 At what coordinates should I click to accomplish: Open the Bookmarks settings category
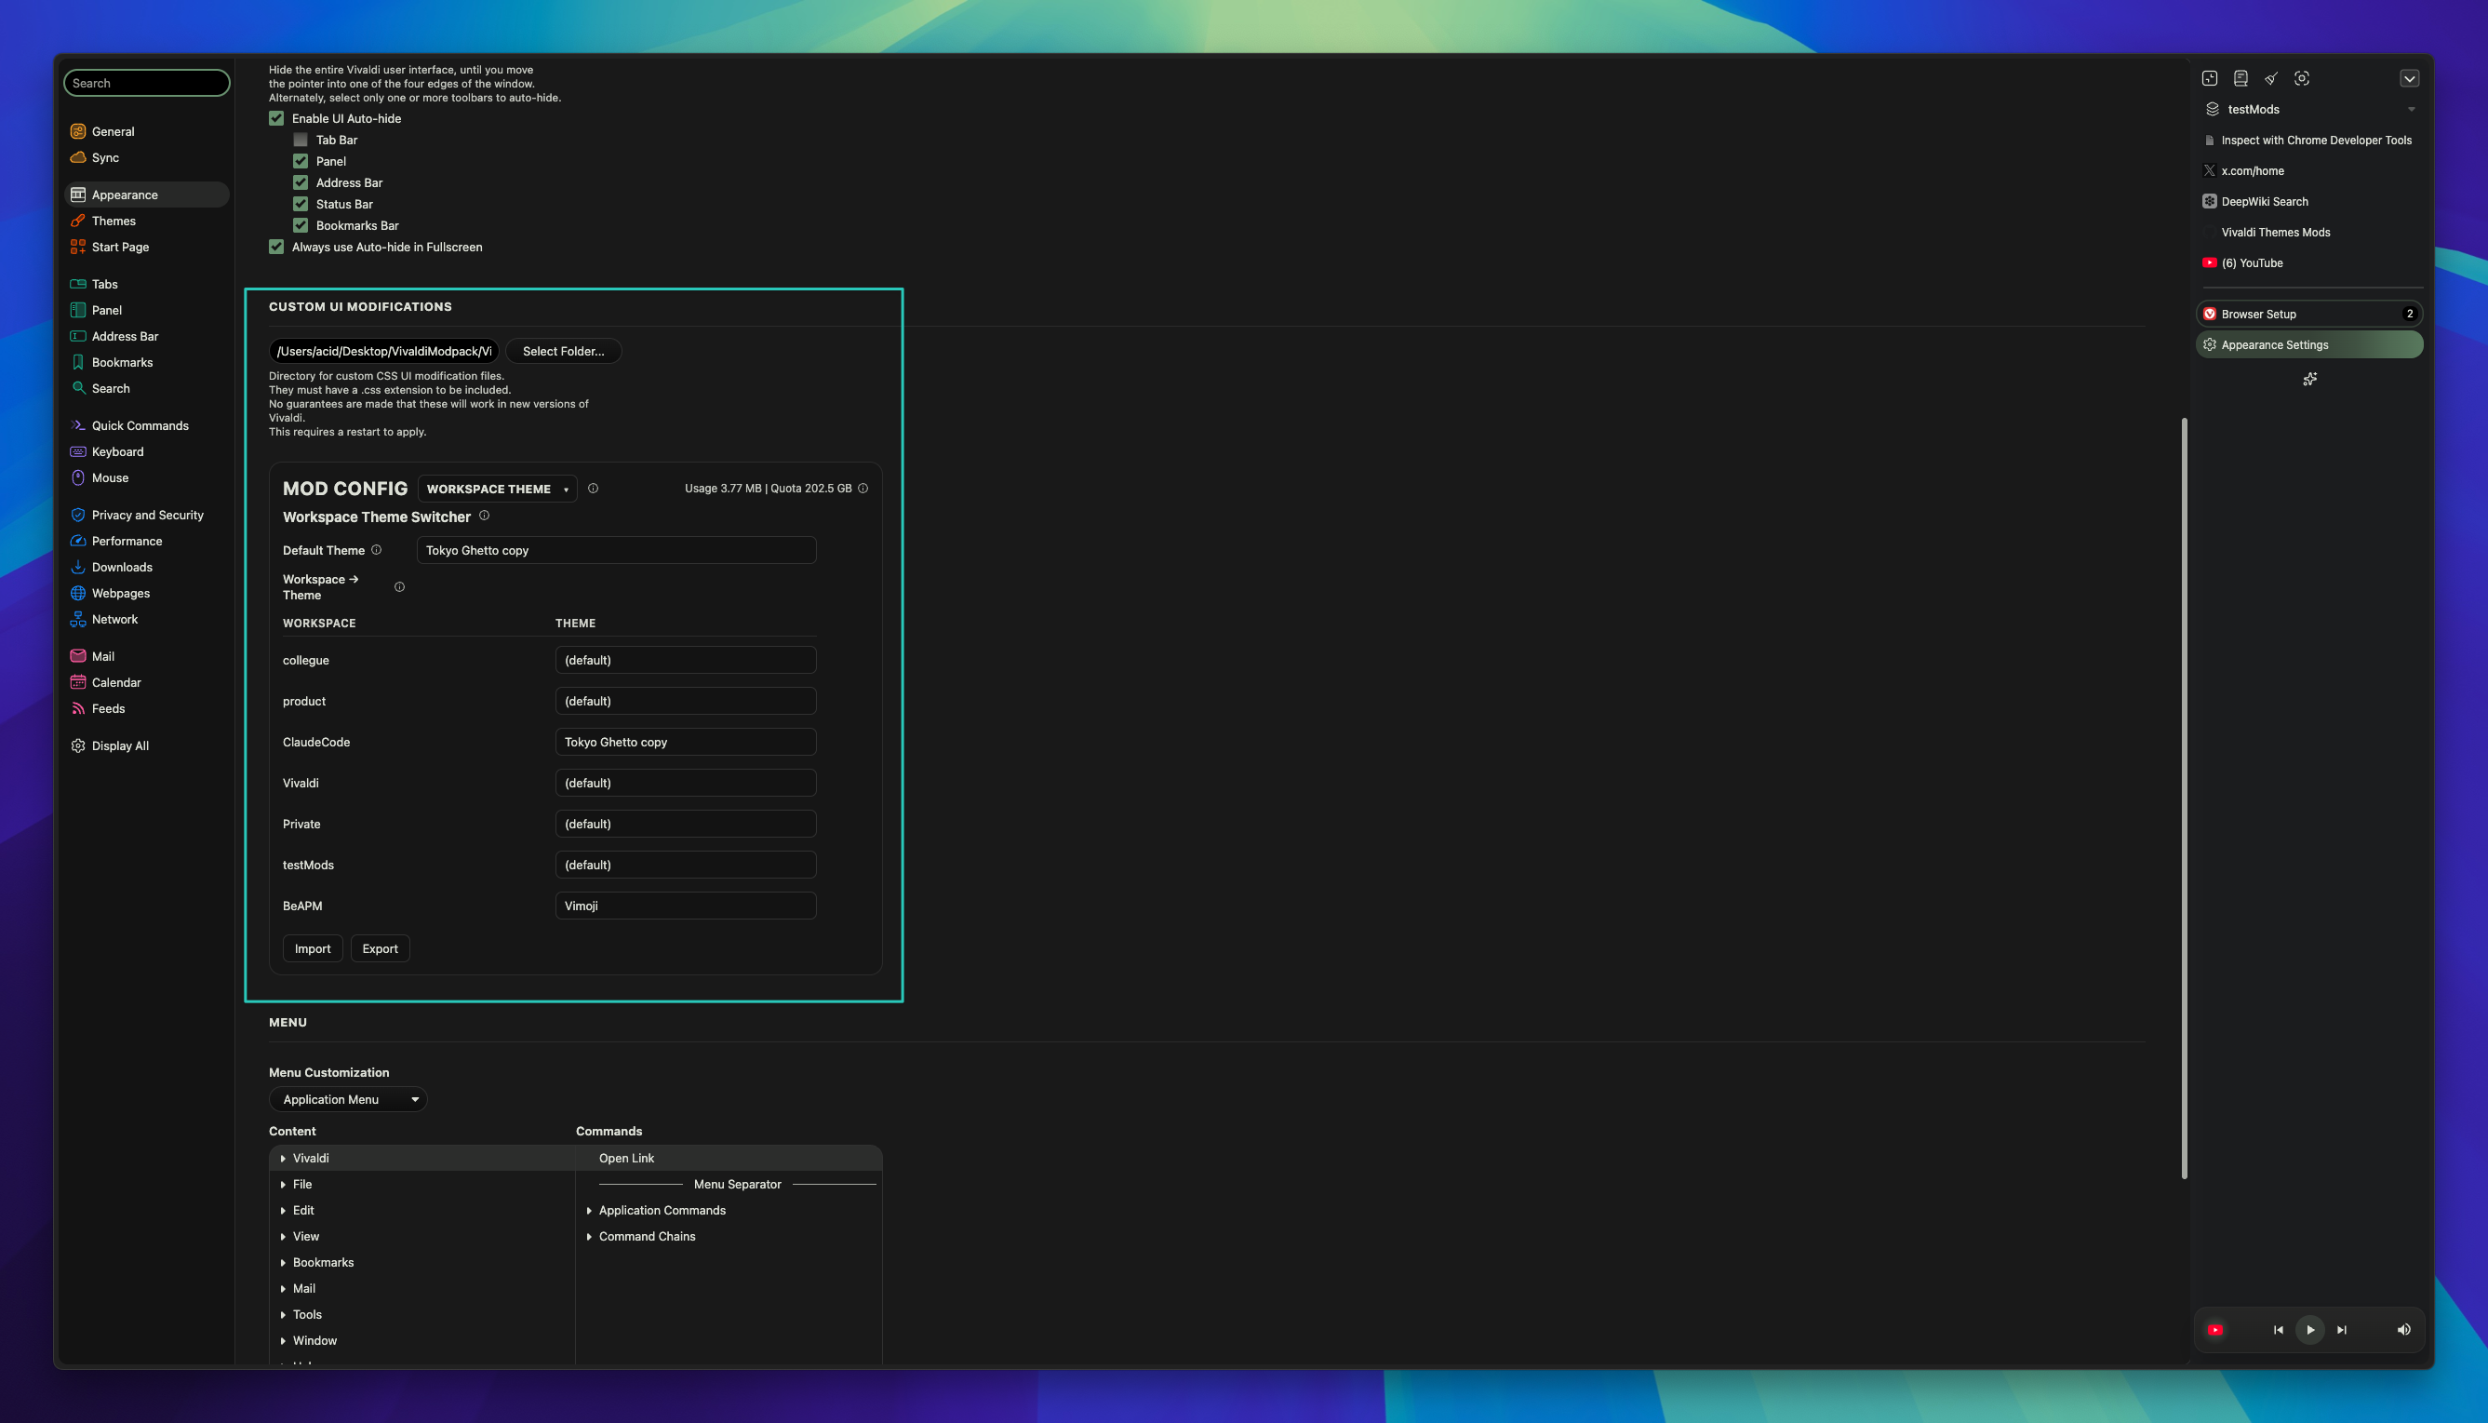pos(146,363)
